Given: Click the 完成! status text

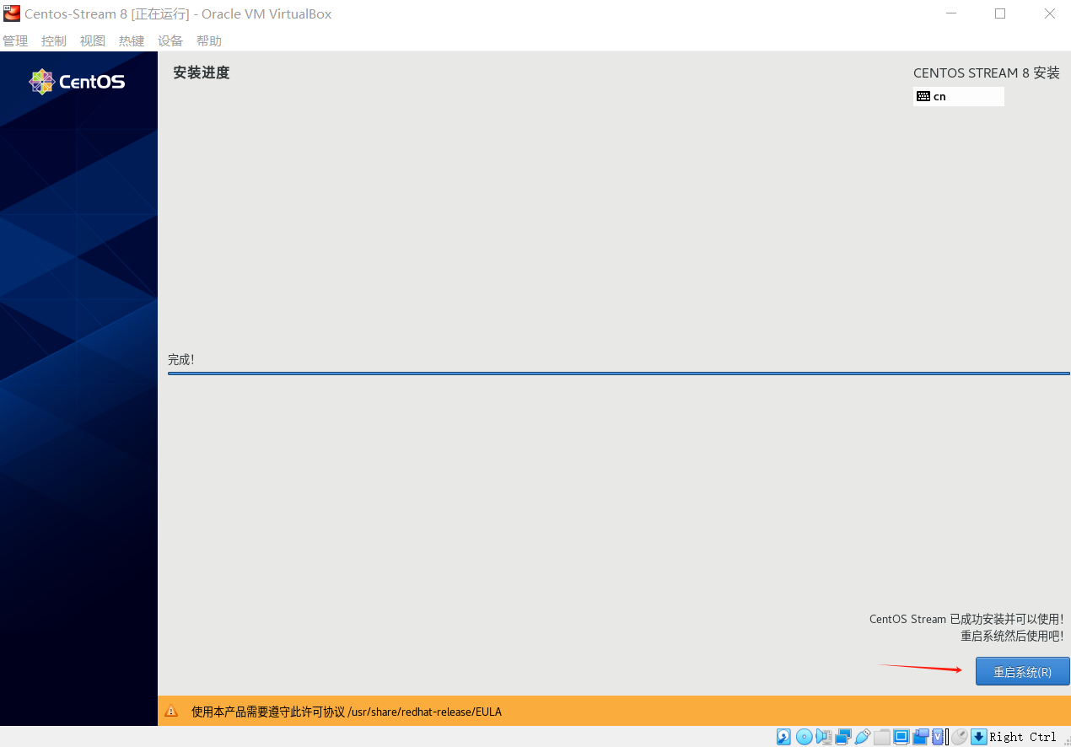Looking at the screenshot, I should click(181, 360).
